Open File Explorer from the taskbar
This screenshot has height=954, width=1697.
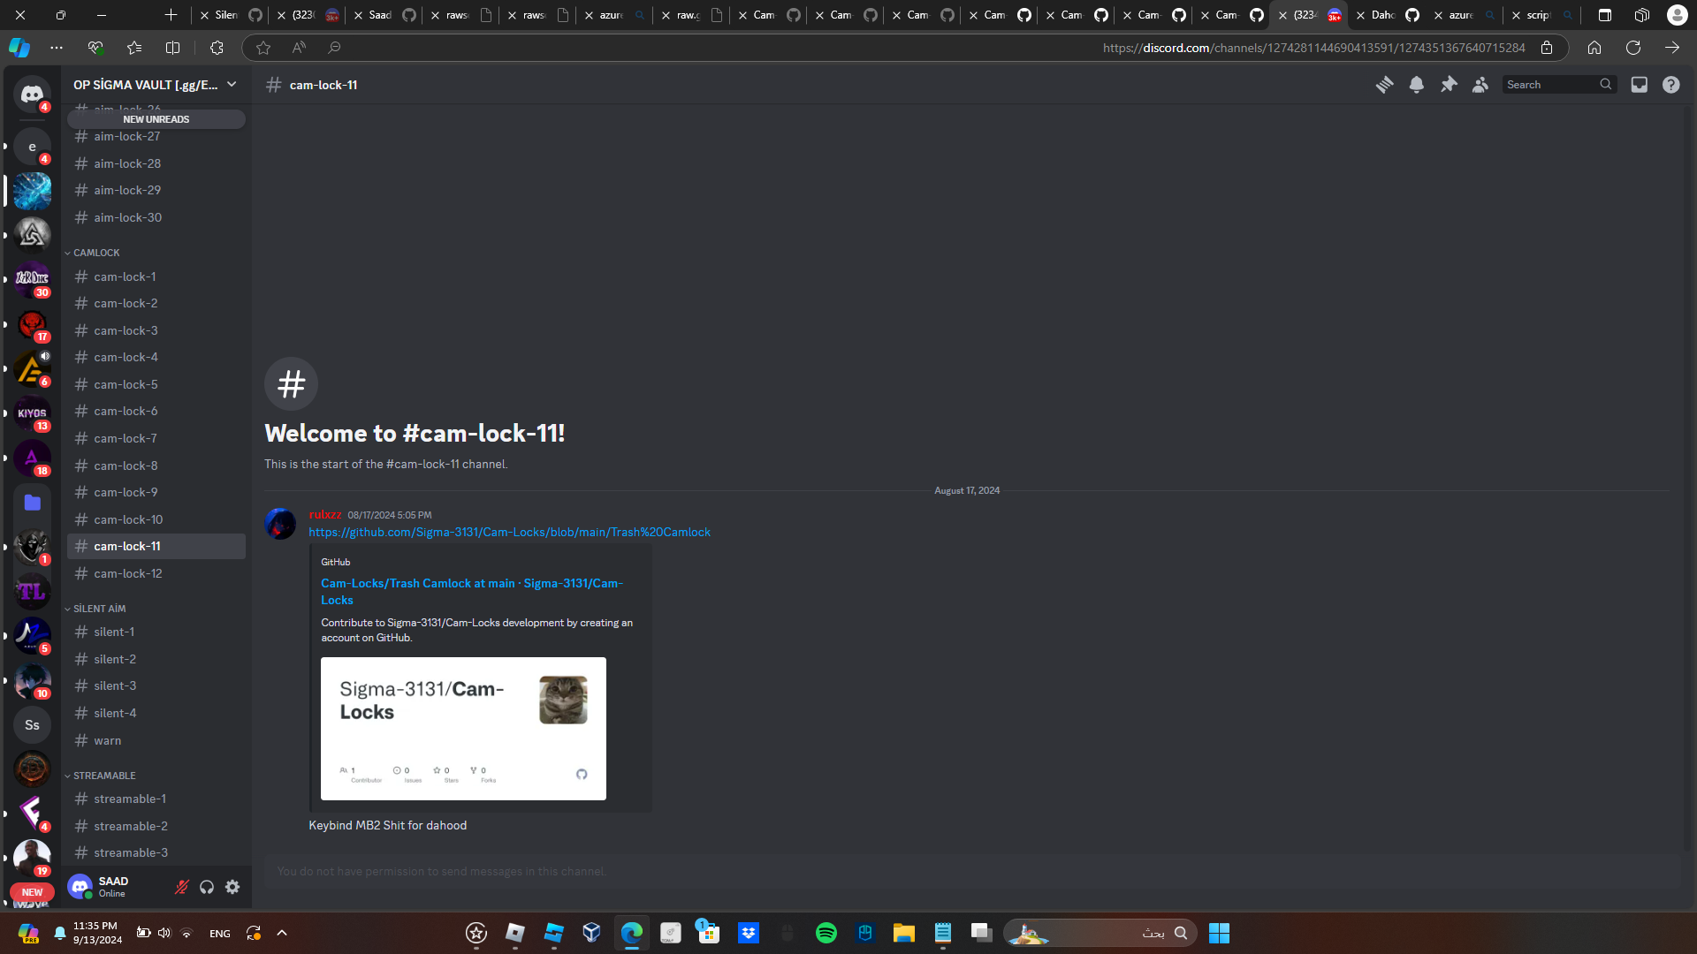click(x=903, y=933)
